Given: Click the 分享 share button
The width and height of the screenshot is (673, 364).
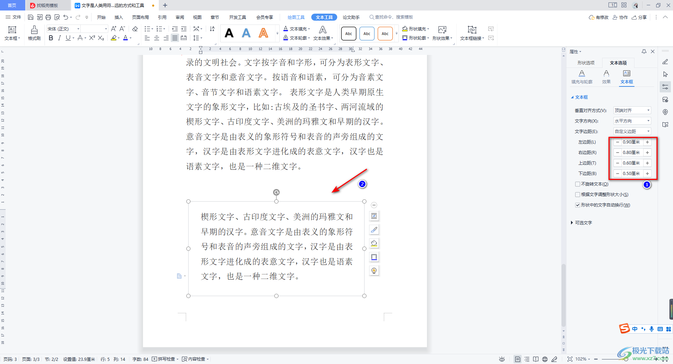Looking at the screenshot, I should [639, 17].
